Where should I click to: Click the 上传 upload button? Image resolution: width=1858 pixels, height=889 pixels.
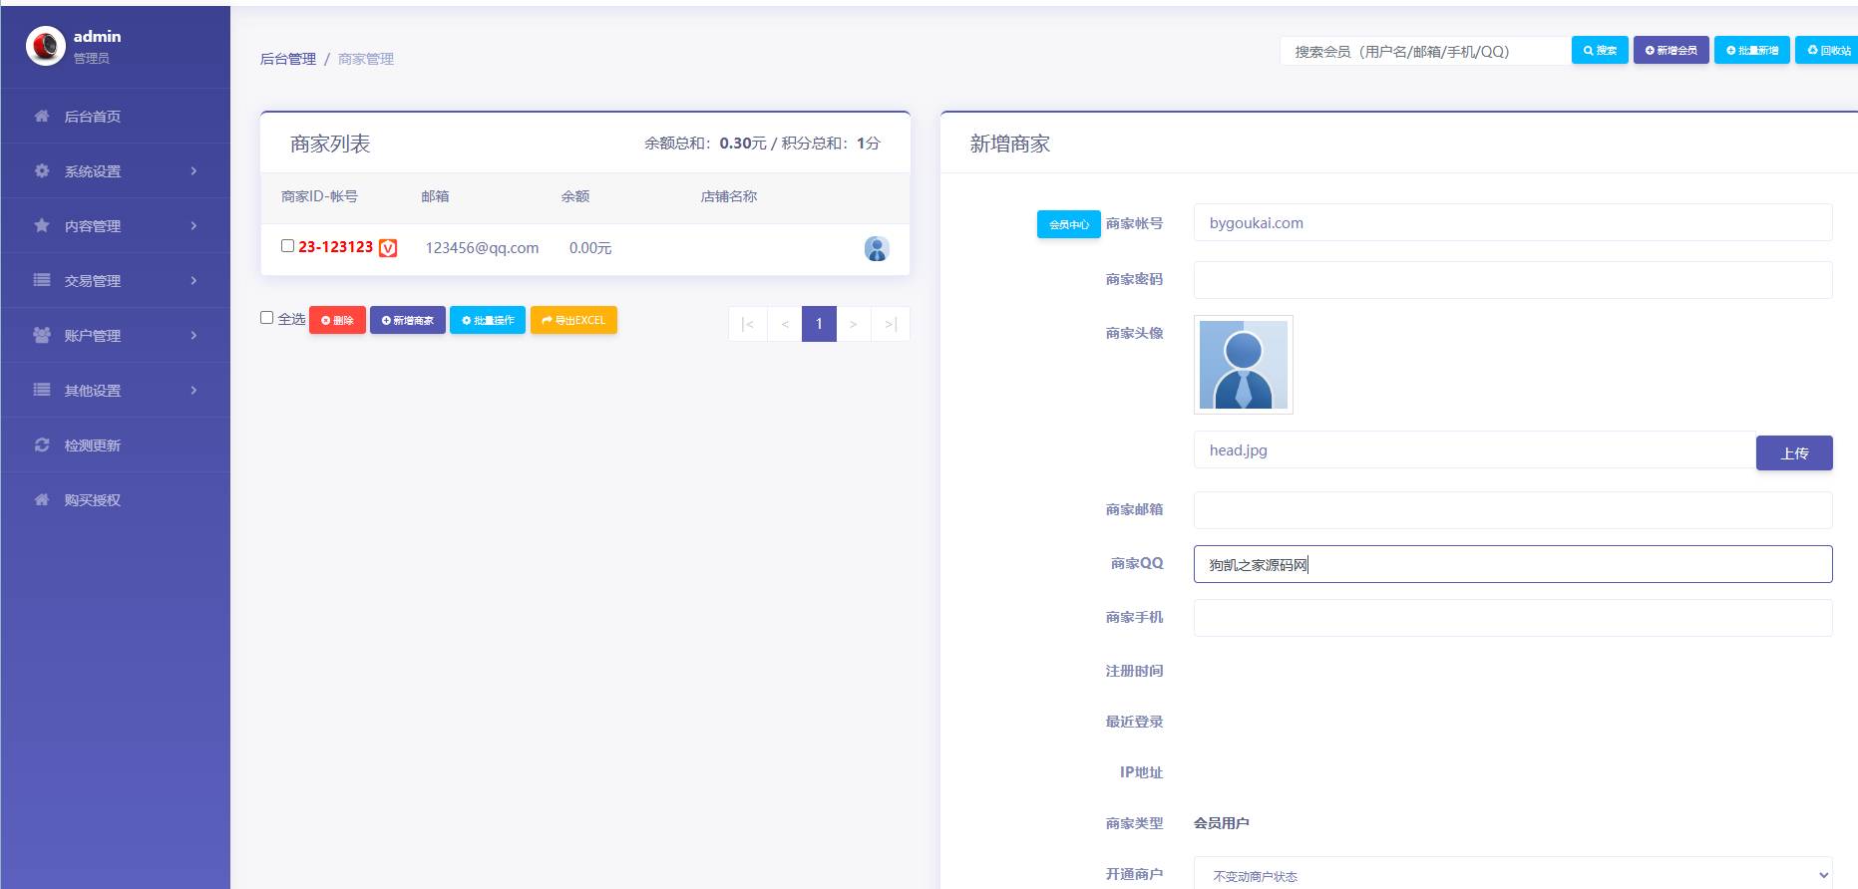pyautogui.click(x=1793, y=453)
